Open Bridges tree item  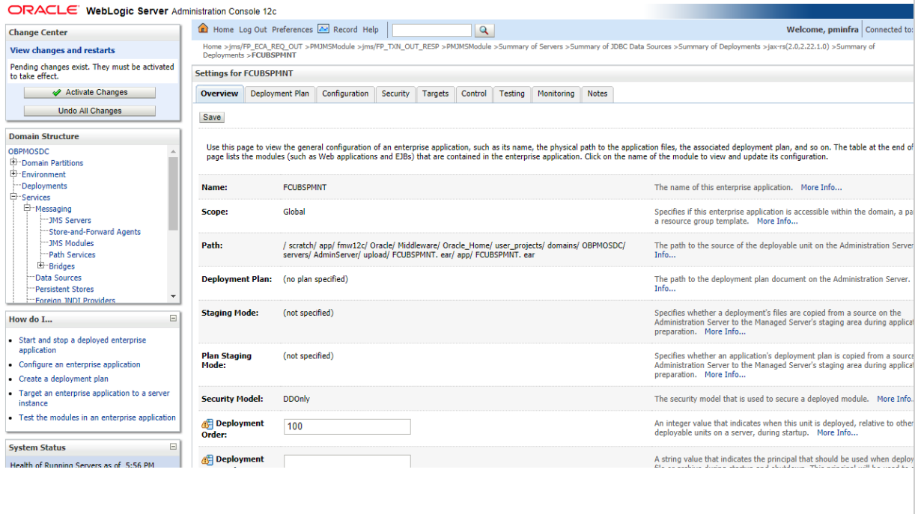61,266
